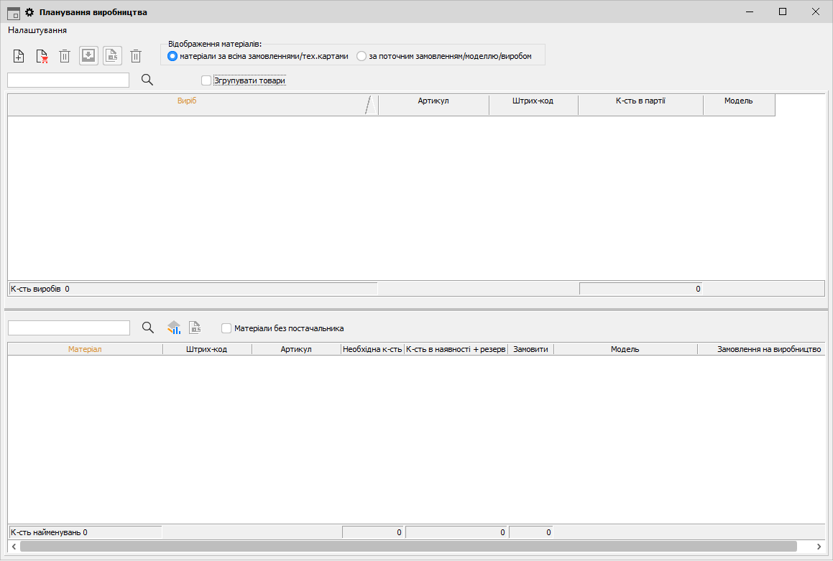Click the warehouse chart icon in materials toolbar
Viewport: 833px width, 561px height.
coord(174,328)
